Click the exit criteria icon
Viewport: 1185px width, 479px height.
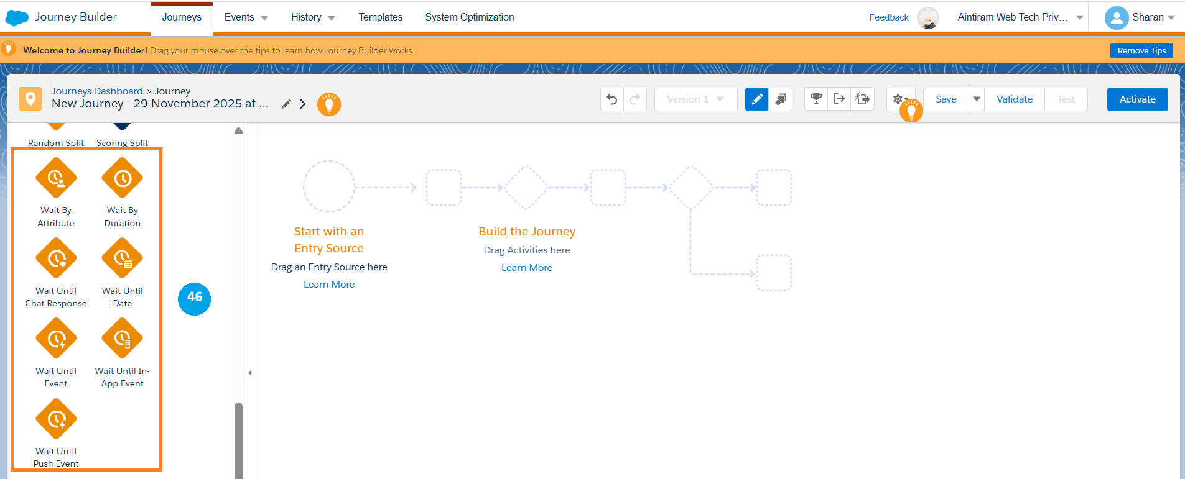click(839, 99)
